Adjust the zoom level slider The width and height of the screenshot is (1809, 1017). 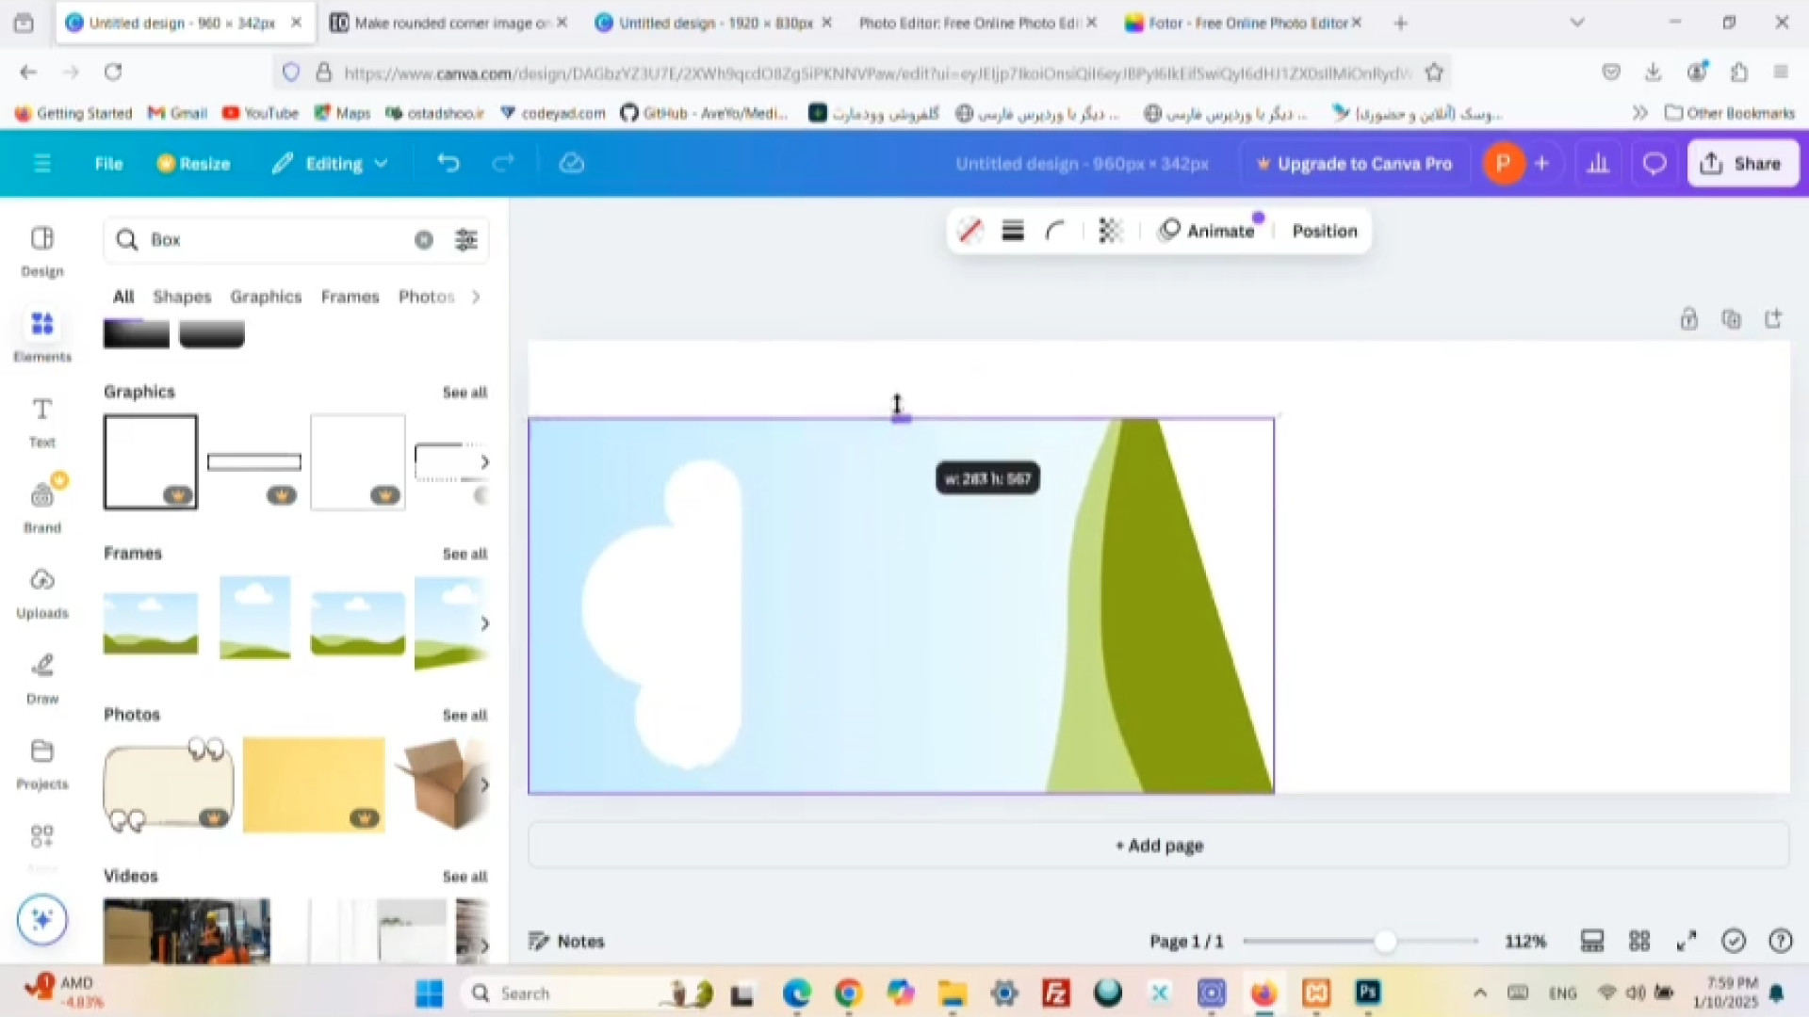1384,941
